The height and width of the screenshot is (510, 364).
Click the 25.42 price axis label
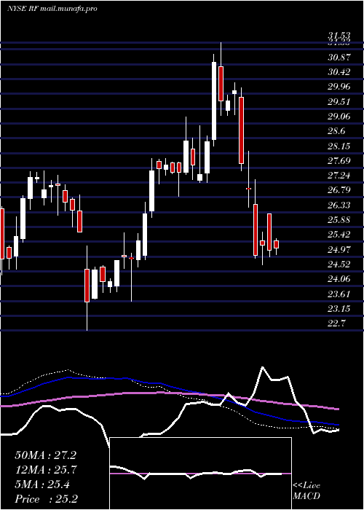coord(339,235)
